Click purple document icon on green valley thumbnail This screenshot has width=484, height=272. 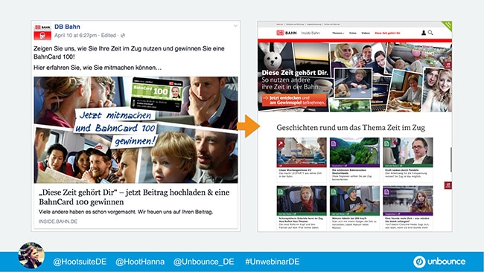click(x=334, y=143)
